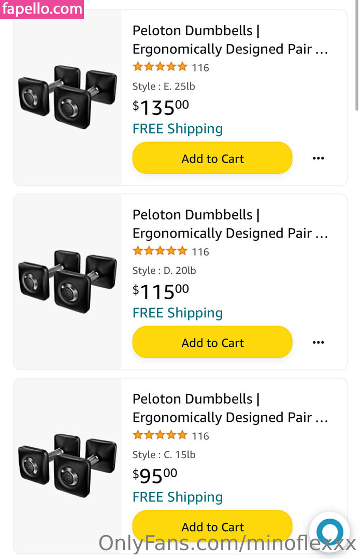Open the $115 Peloton Dumbbells title link
The width and height of the screenshot is (361, 559).
click(x=230, y=224)
